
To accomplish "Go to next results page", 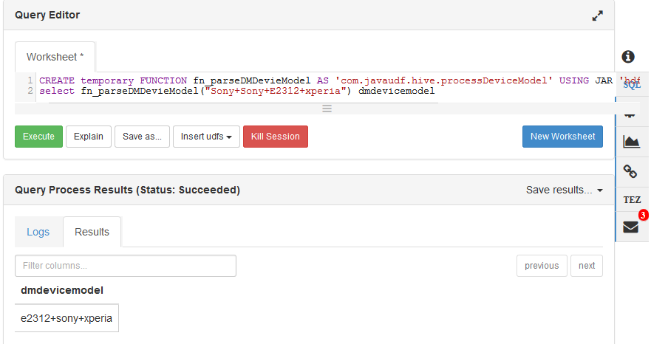I will tap(587, 266).
